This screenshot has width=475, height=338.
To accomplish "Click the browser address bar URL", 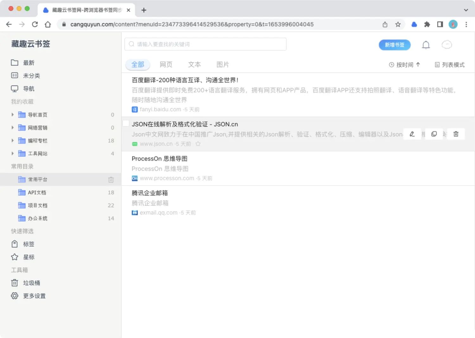I will 192,24.
